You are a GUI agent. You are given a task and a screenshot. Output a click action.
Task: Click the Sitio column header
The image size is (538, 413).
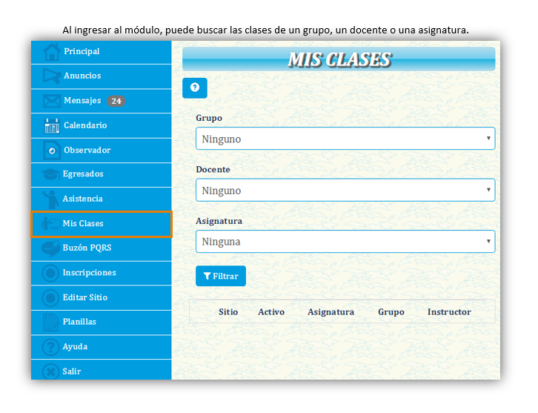(x=228, y=312)
